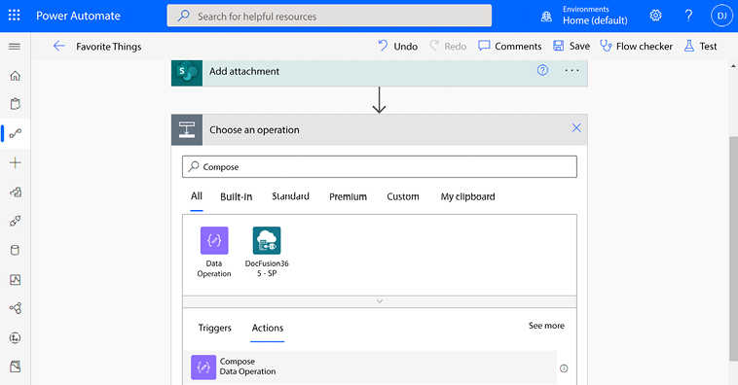Viewport: 738px width, 385px height.
Task: Click the search for helpful resources box
Action: click(329, 16)
